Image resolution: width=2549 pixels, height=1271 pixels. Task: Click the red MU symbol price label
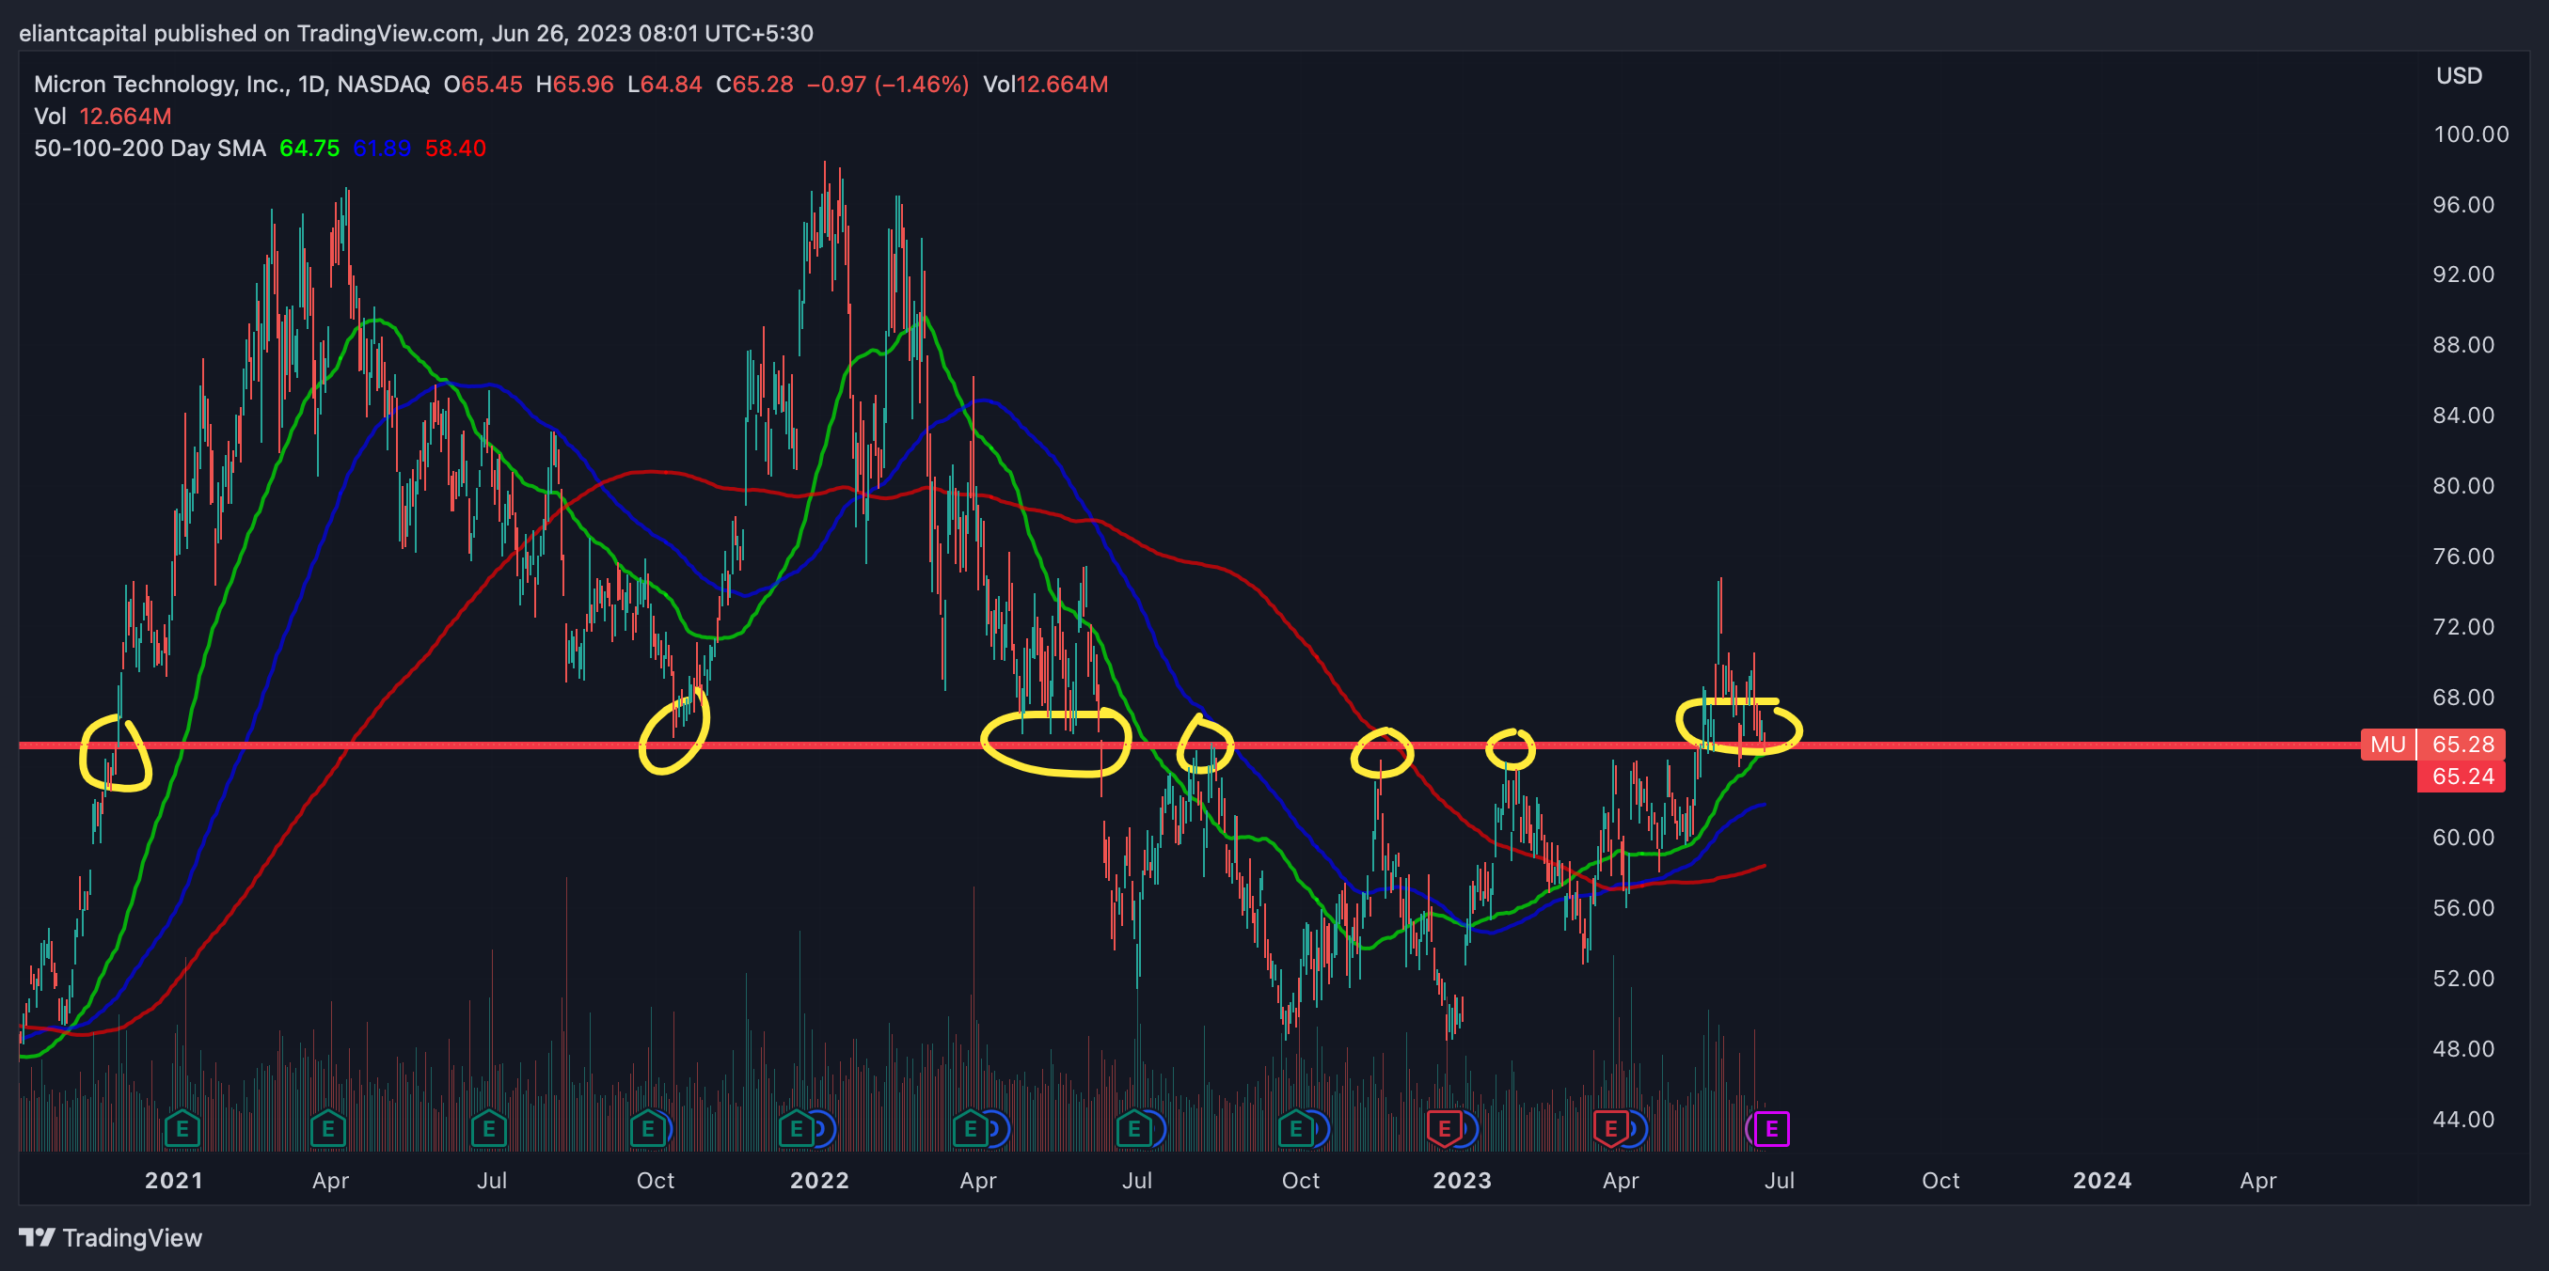2386,744
